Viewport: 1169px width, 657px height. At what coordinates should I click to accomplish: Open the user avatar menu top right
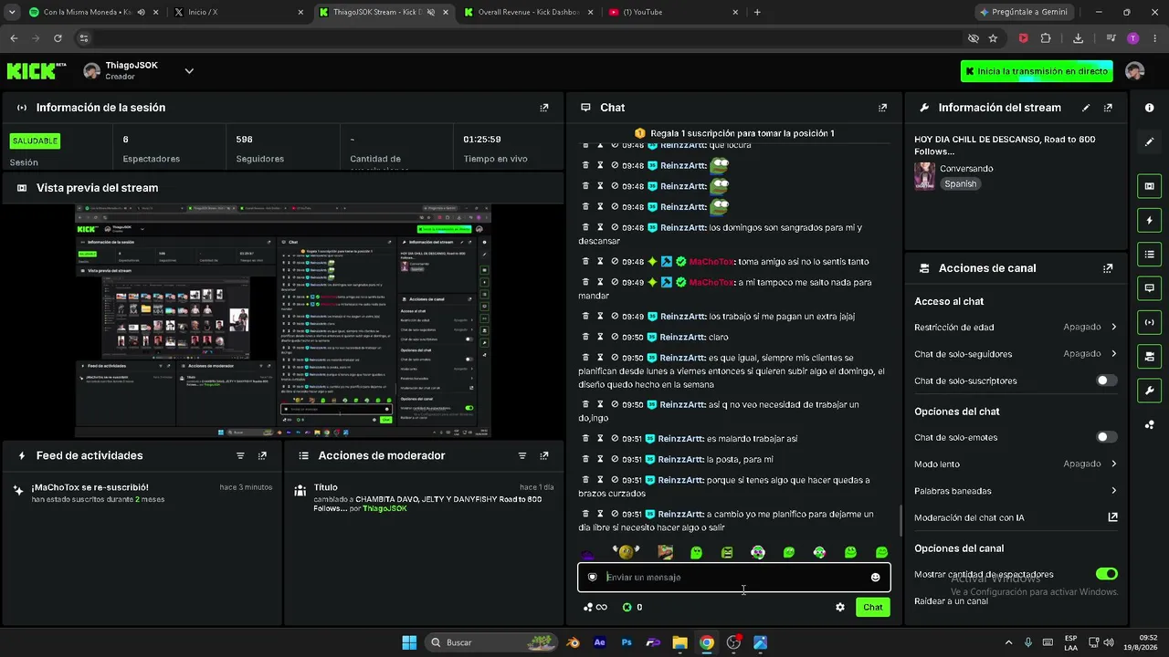pyautogui.click(x=1135, y=71)
